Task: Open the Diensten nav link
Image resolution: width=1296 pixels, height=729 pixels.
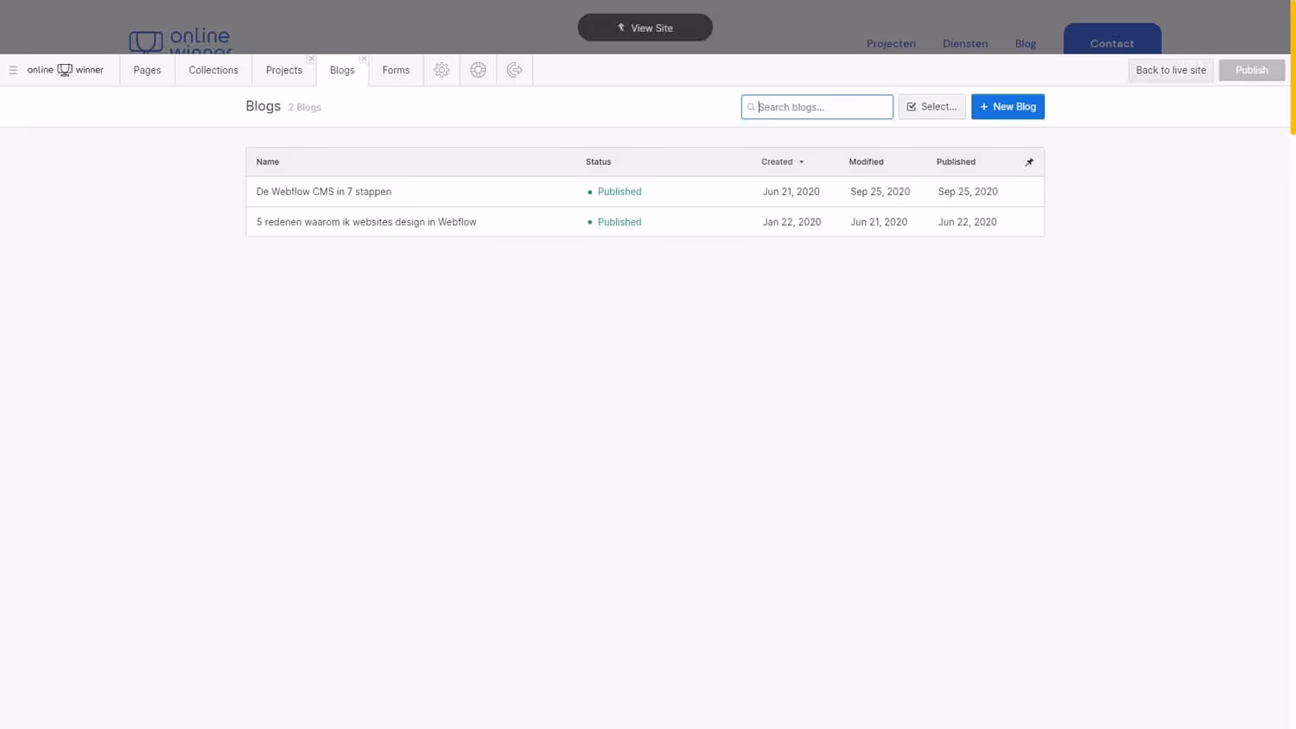Action: click(965, 44)
